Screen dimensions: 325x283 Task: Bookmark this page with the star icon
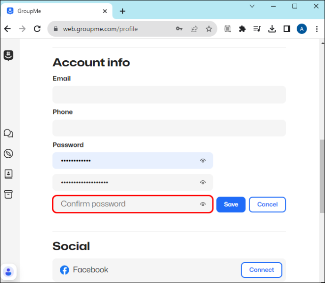click(209, 29)
